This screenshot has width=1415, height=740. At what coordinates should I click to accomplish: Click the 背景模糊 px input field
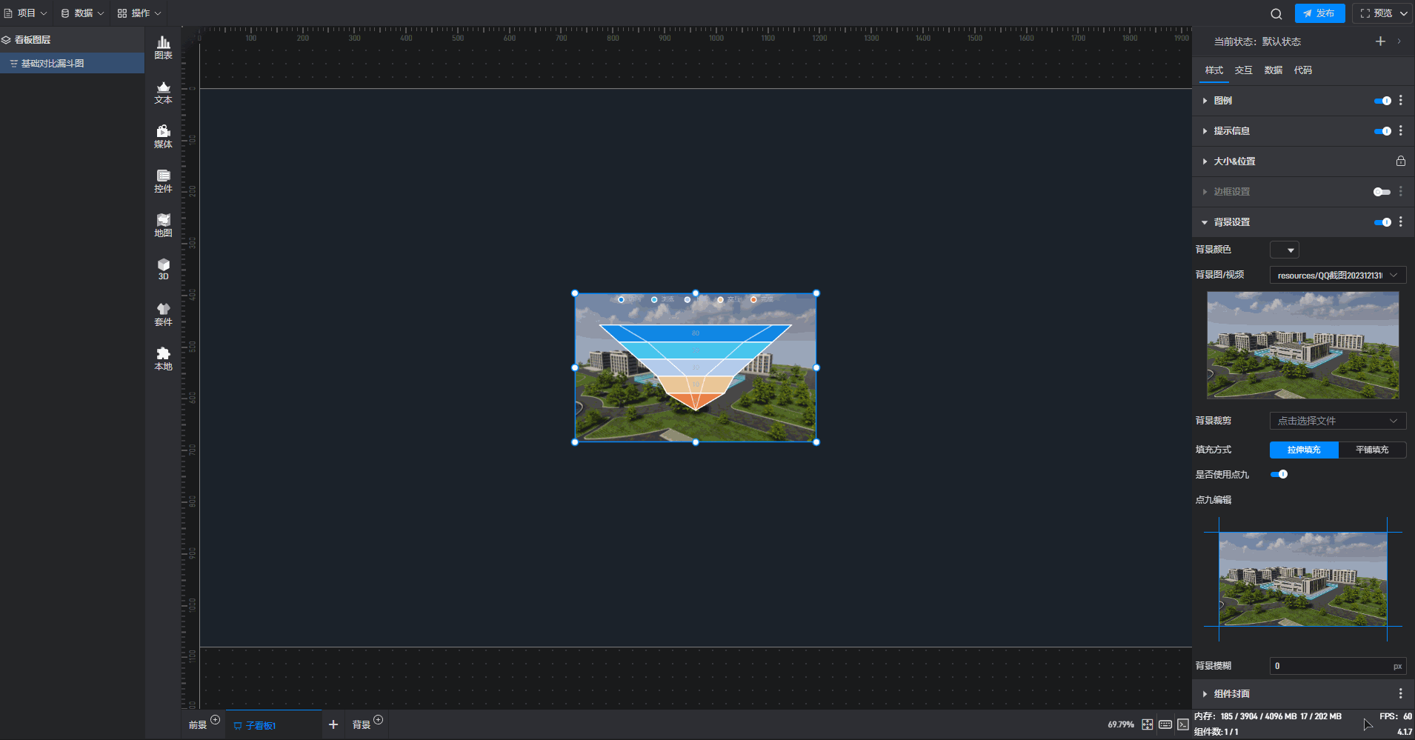pyautogui.click(x=1331, y=666)
